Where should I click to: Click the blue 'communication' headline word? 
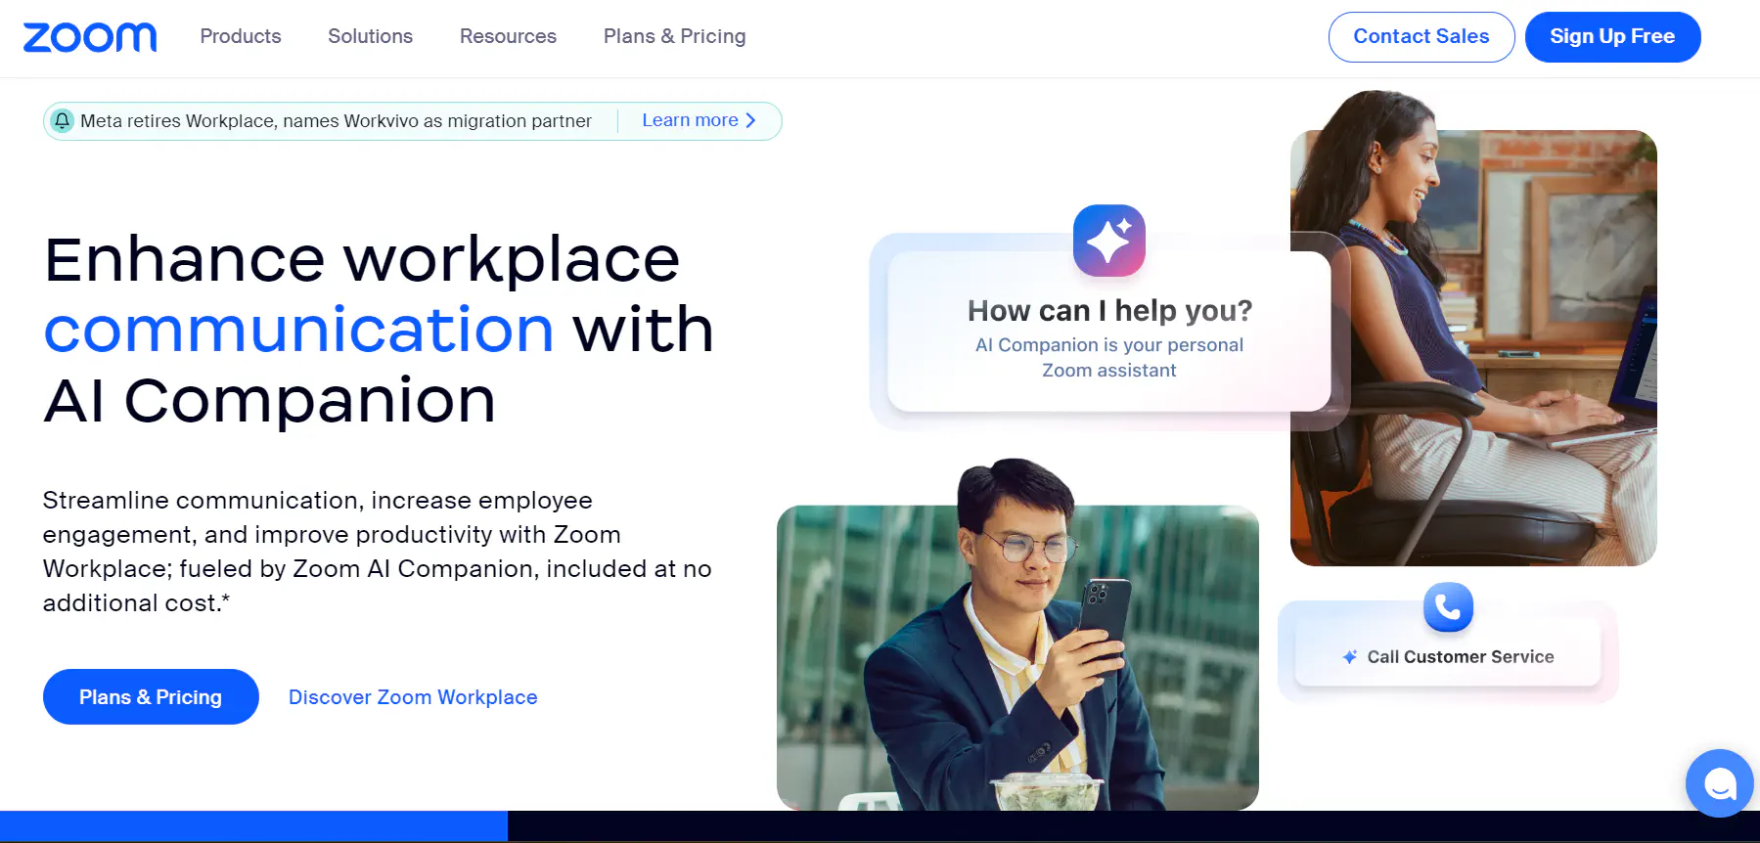pos(299,329)
